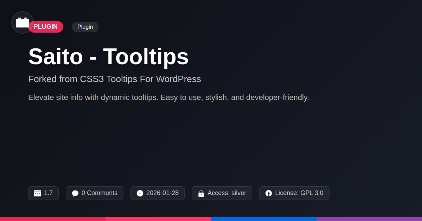Open the License: GPL 3.0 chip

(x=294, y=193)
